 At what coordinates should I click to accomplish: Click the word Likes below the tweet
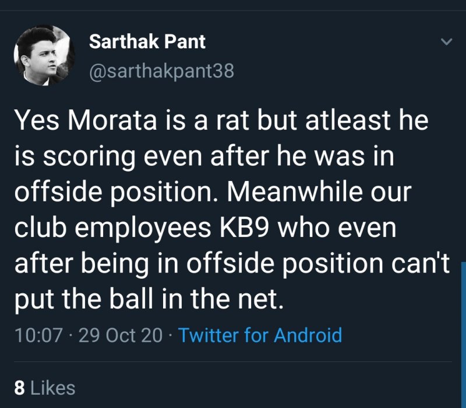point(52,388)
